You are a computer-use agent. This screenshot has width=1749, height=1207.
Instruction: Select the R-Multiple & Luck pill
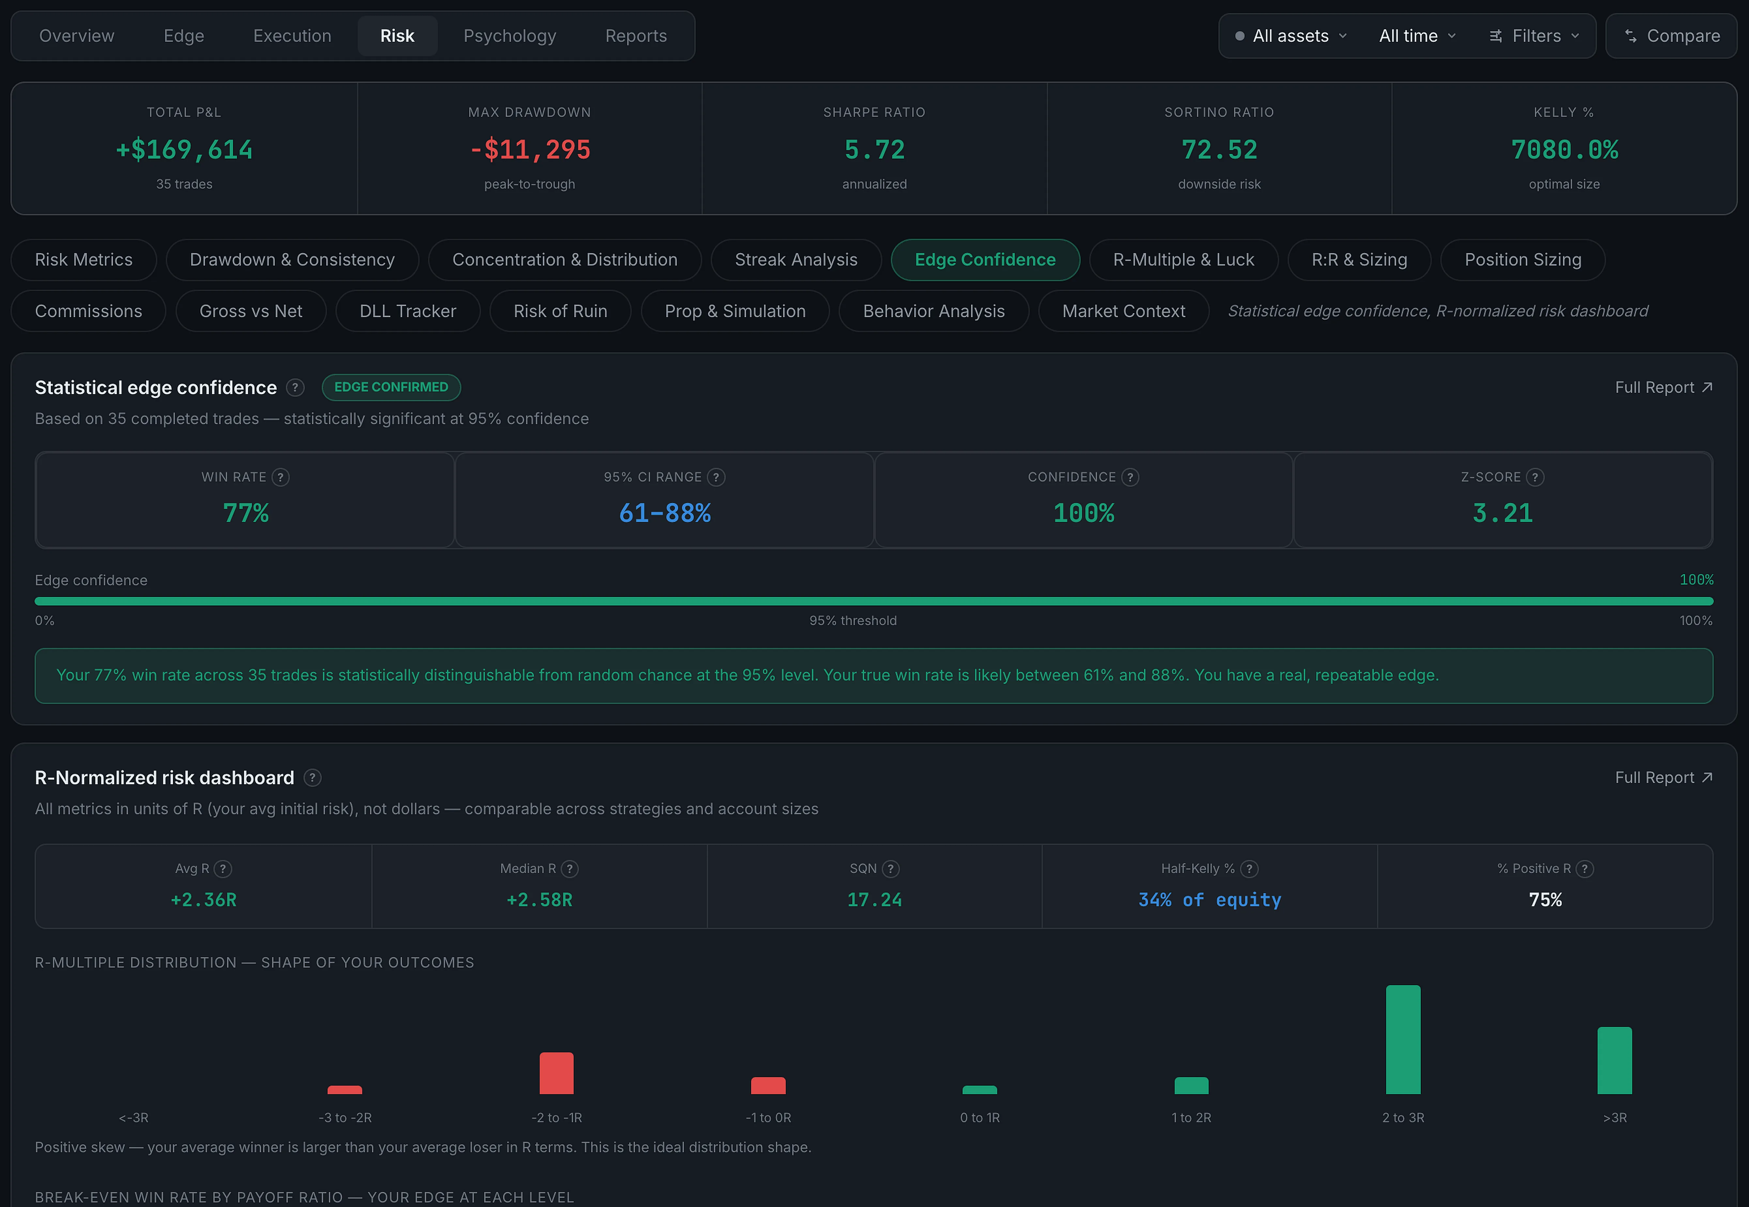[x=1183, y=259]
